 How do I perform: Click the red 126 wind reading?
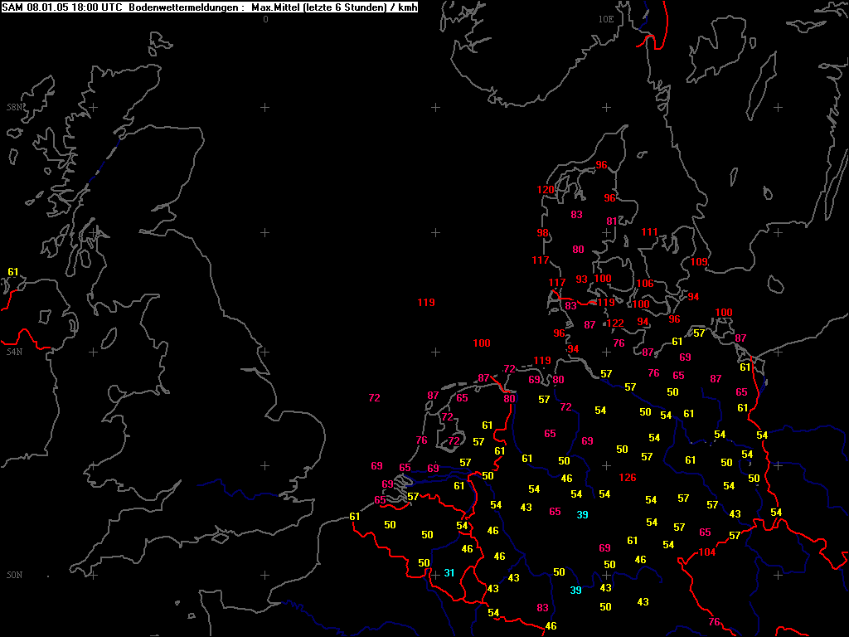627,477
